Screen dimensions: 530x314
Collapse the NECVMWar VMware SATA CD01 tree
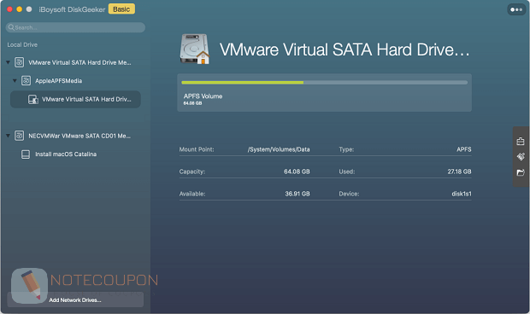(8, 136)
